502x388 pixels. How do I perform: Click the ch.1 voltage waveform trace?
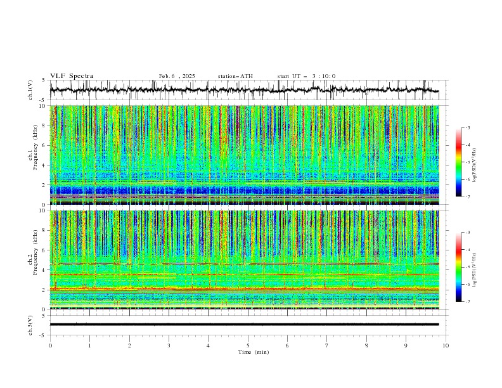point(244,90)
